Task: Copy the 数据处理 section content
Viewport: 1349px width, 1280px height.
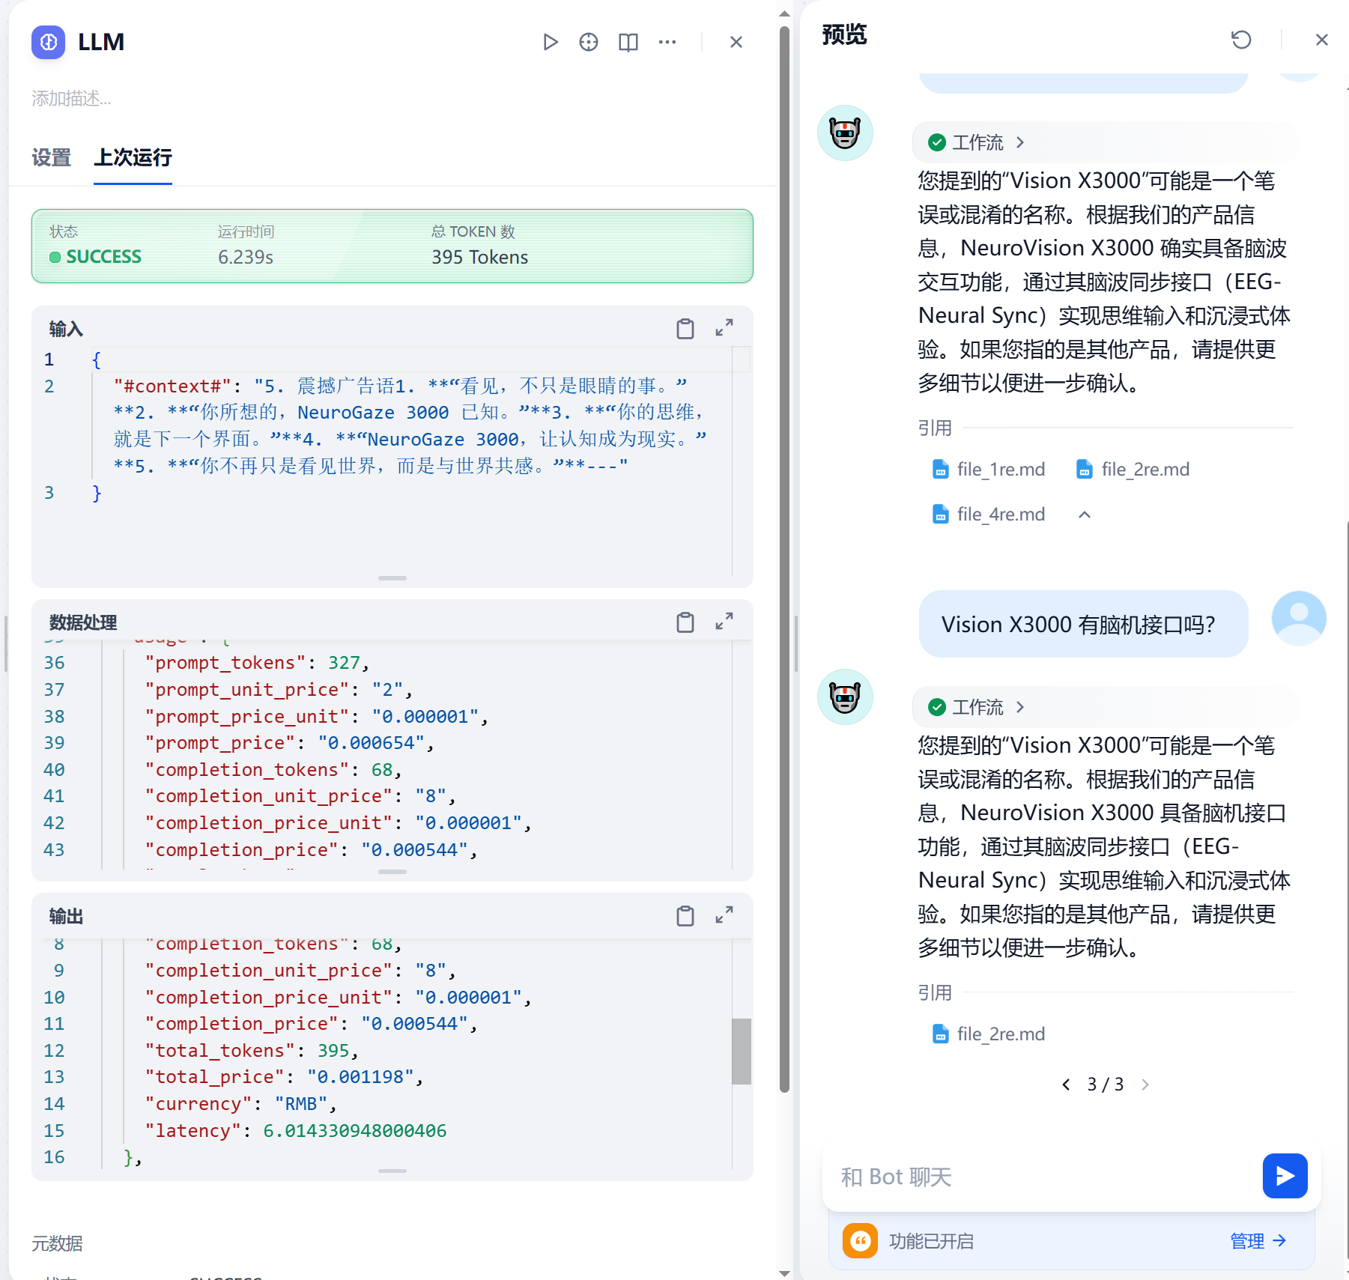Action: point(685,622)
